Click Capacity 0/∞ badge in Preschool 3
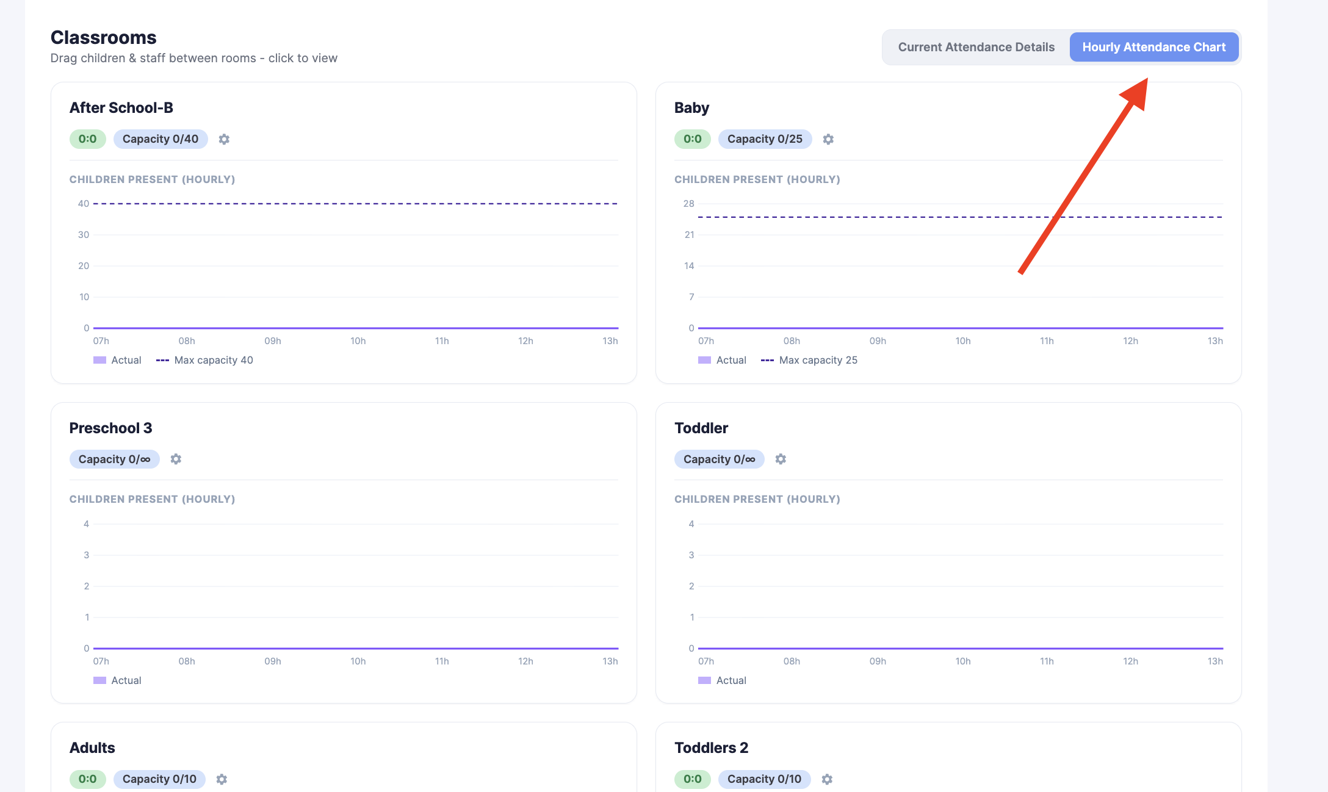Image resolution: width=1328 pixels, height=792 pixels. 115,459
